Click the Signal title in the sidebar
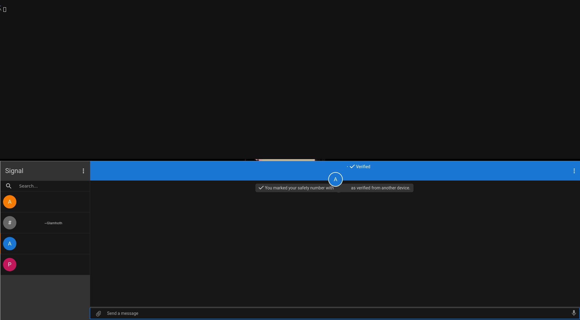Screen dimensions: 580x320 pos(14,171)
